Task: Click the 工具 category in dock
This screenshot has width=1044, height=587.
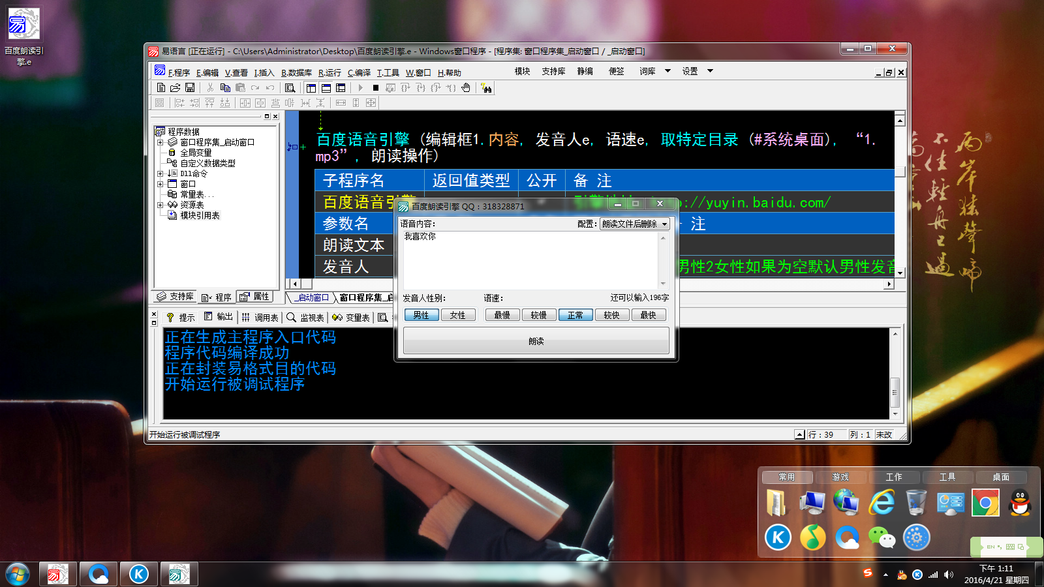Action: click(x=947, y=477)
